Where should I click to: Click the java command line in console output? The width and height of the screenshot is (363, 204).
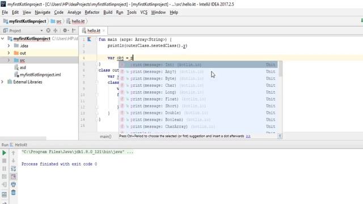coord(77,152)
